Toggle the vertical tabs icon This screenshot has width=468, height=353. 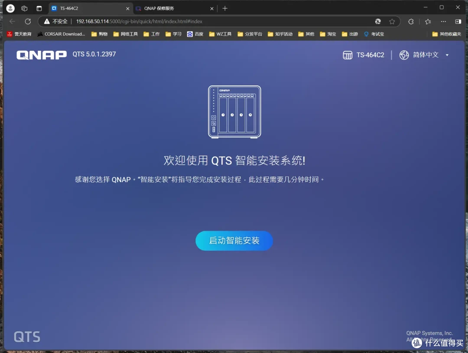coord(39,8)
